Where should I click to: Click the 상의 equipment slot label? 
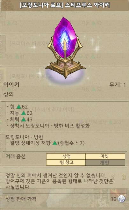coord(8,94)
